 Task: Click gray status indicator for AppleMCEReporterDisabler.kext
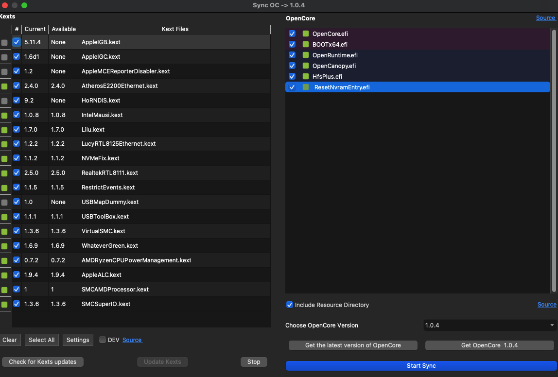[4, 72]
